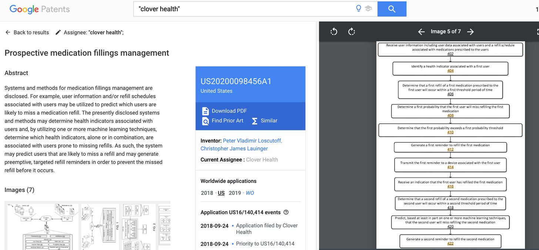Click the blue magnifier search button
539x250 pixels.
392,9
